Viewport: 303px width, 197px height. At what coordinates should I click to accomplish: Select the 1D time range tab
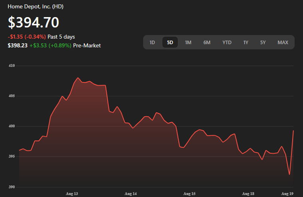(x=152, y=42)
